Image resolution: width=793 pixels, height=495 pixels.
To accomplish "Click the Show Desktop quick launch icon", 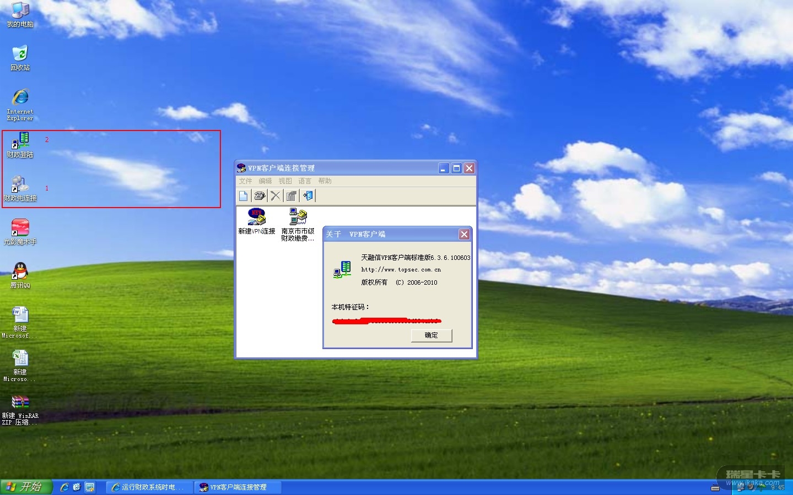I will point(89,487).
